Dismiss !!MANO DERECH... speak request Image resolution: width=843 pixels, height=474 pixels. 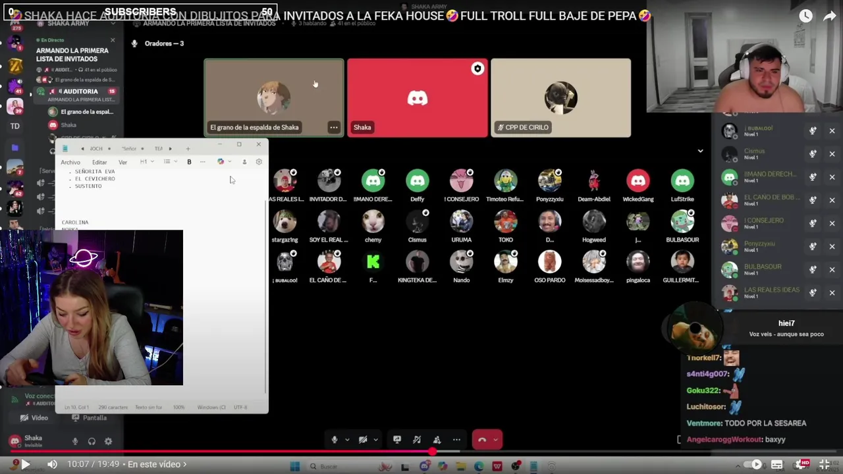click(x=832, y=177)
